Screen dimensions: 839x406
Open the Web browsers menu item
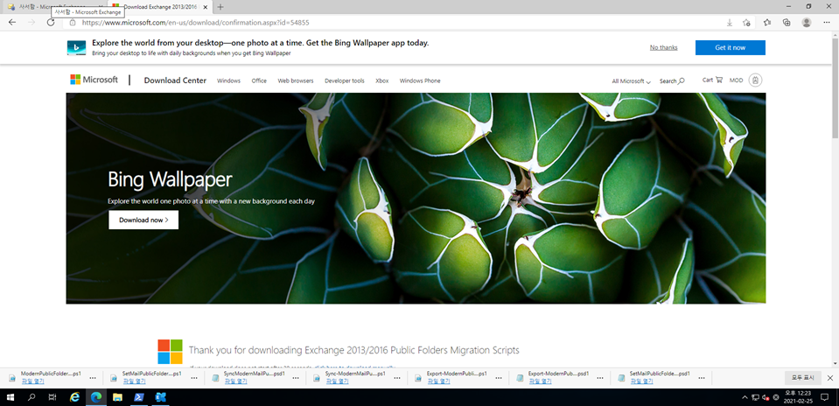click(x=296, y=80)
